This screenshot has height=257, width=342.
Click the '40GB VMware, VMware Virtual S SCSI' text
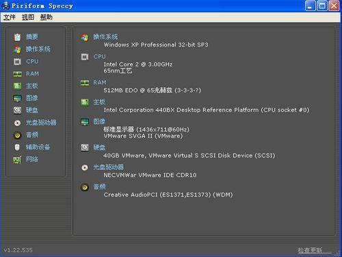point(189,156)
